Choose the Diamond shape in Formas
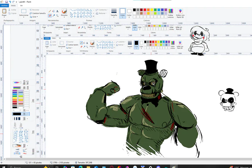The height and width of the screenshot is (168, 252). [x=75, y=13]
